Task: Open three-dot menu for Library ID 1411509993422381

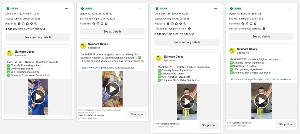Action: coord(216,9)
